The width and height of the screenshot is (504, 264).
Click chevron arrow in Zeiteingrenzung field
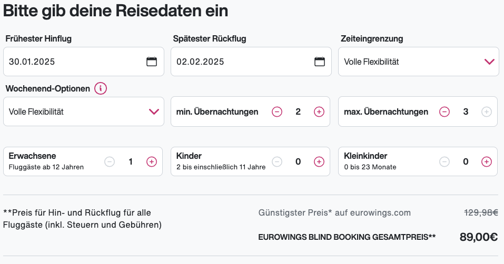pos(489,62)
